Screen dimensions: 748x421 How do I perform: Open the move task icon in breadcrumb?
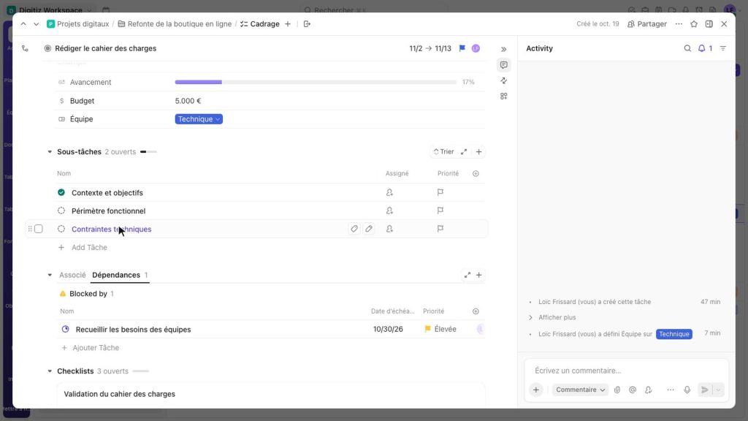point(308,24)
